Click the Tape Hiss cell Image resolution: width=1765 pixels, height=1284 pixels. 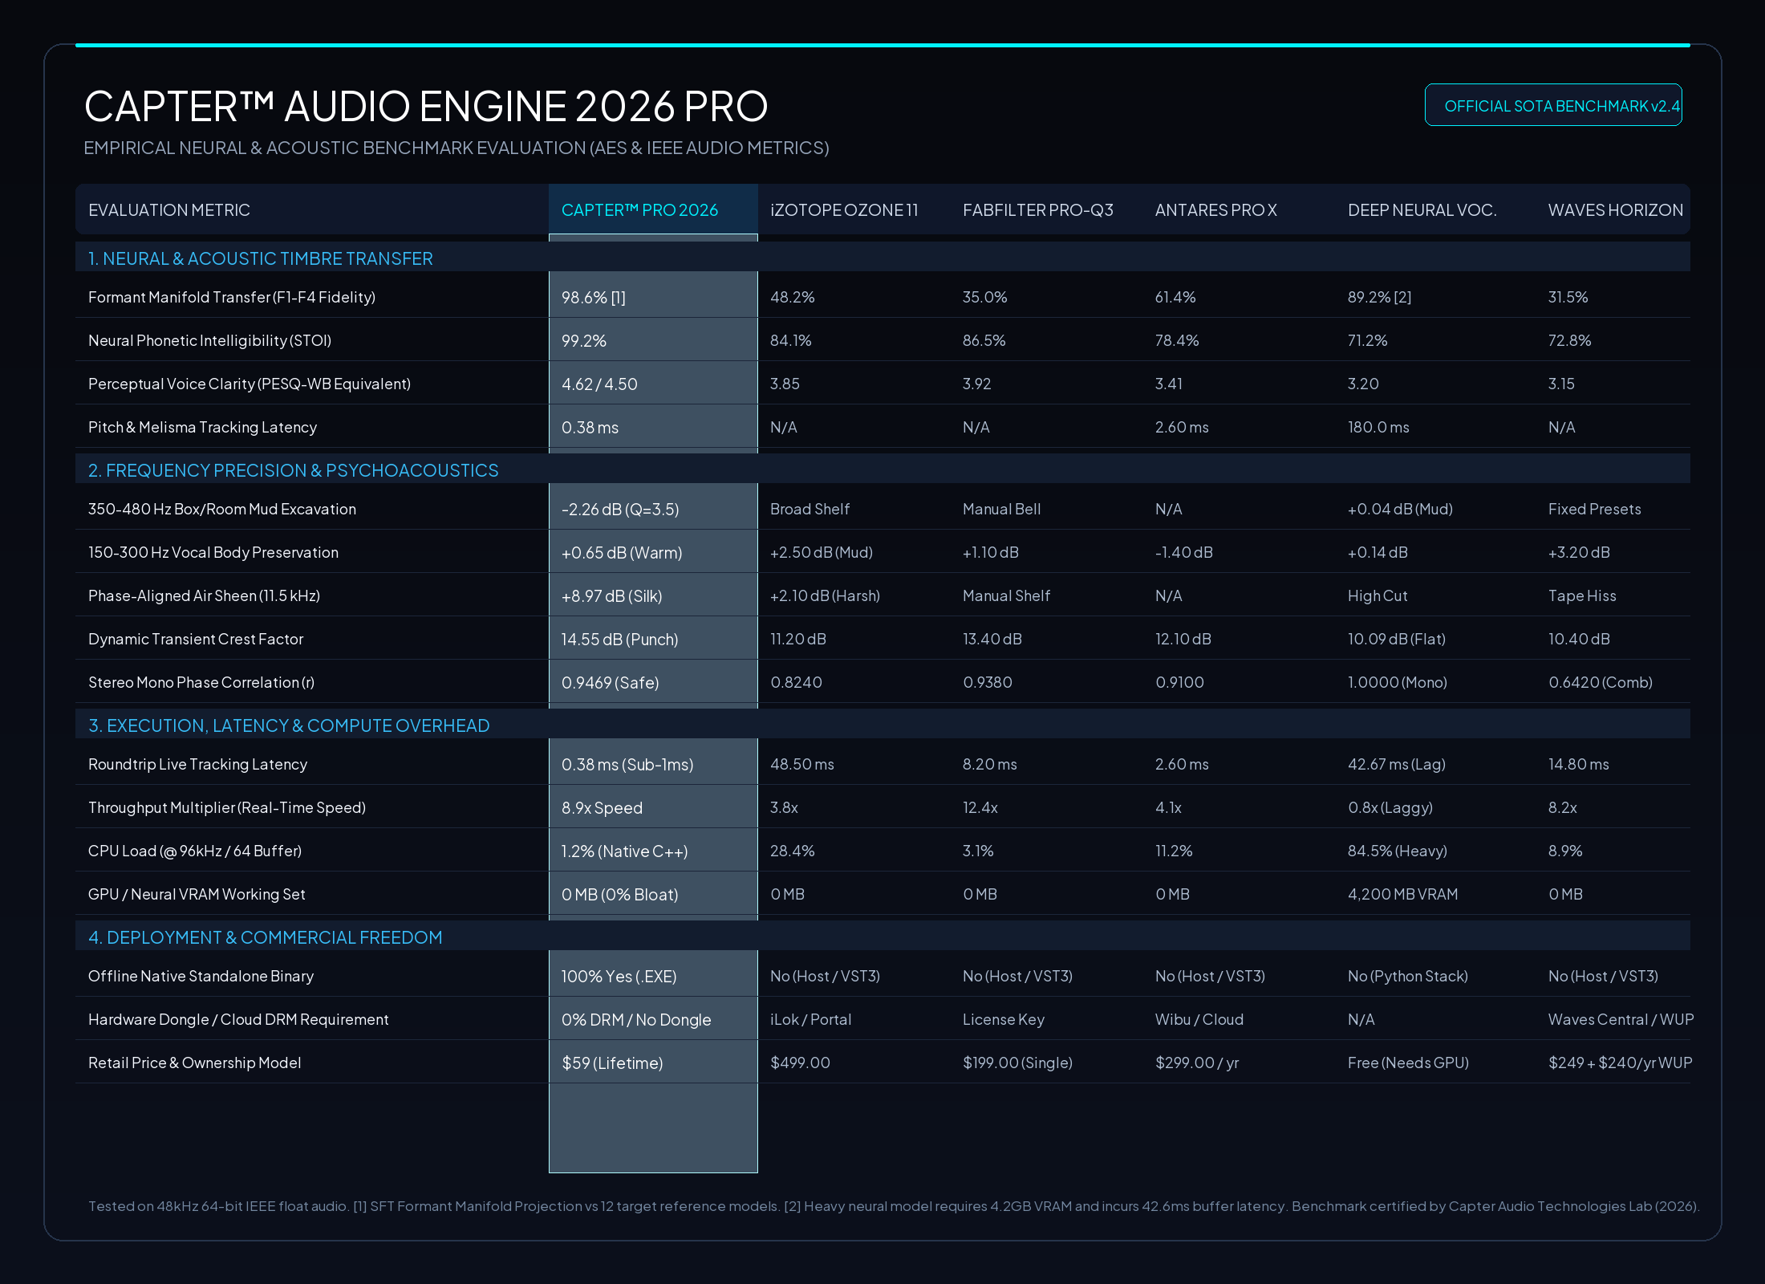tap(1582, 595)
